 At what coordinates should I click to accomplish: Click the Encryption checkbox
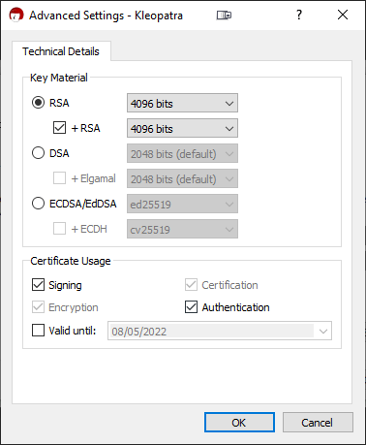point(38,307)
